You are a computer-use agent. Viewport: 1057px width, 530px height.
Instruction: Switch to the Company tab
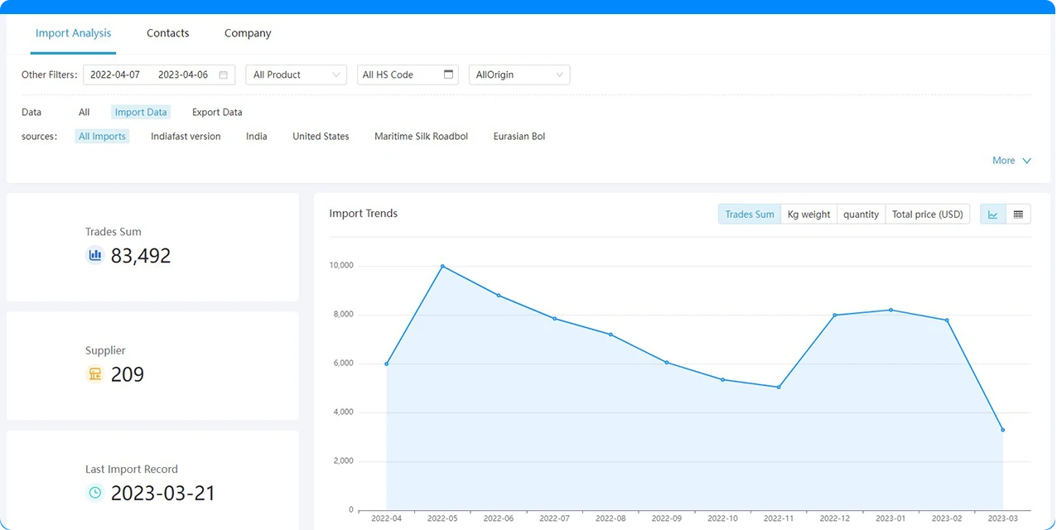(x=248, y=33)
